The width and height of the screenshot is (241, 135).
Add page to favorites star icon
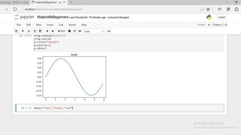(208, 9)
